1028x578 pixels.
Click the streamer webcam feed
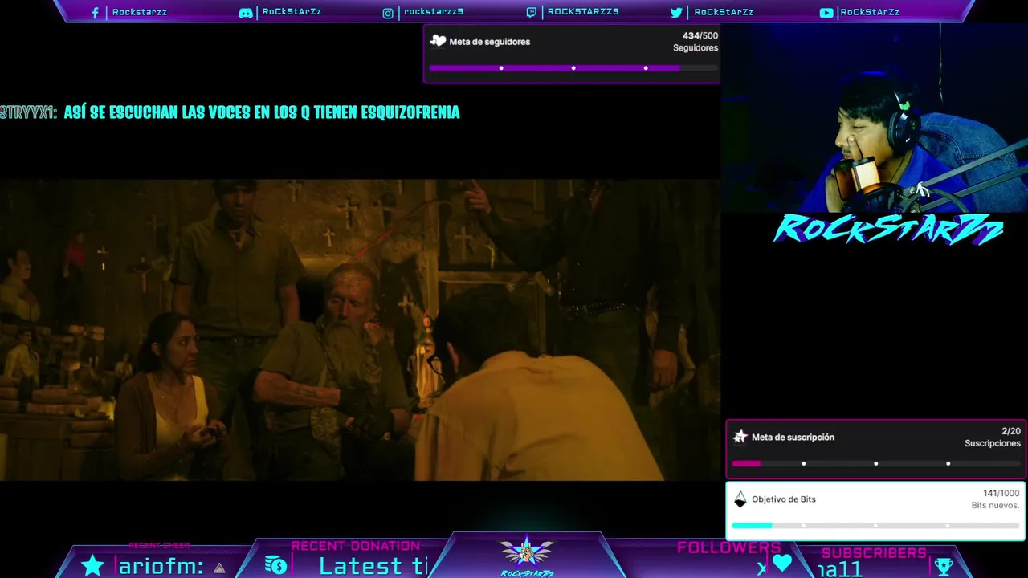pyautogui.click(x=875, y=118)
